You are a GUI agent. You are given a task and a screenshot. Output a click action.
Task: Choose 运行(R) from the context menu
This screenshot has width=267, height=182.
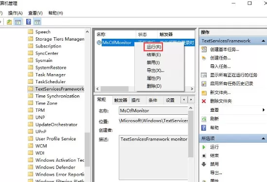[x=154, y=47]
